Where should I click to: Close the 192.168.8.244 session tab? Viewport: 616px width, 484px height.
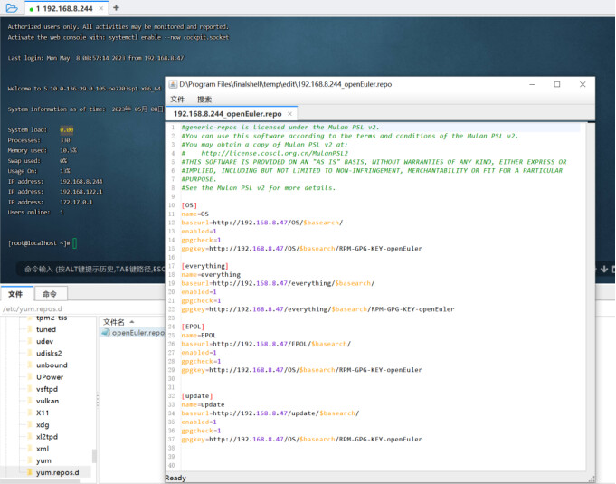coord(101,8)
